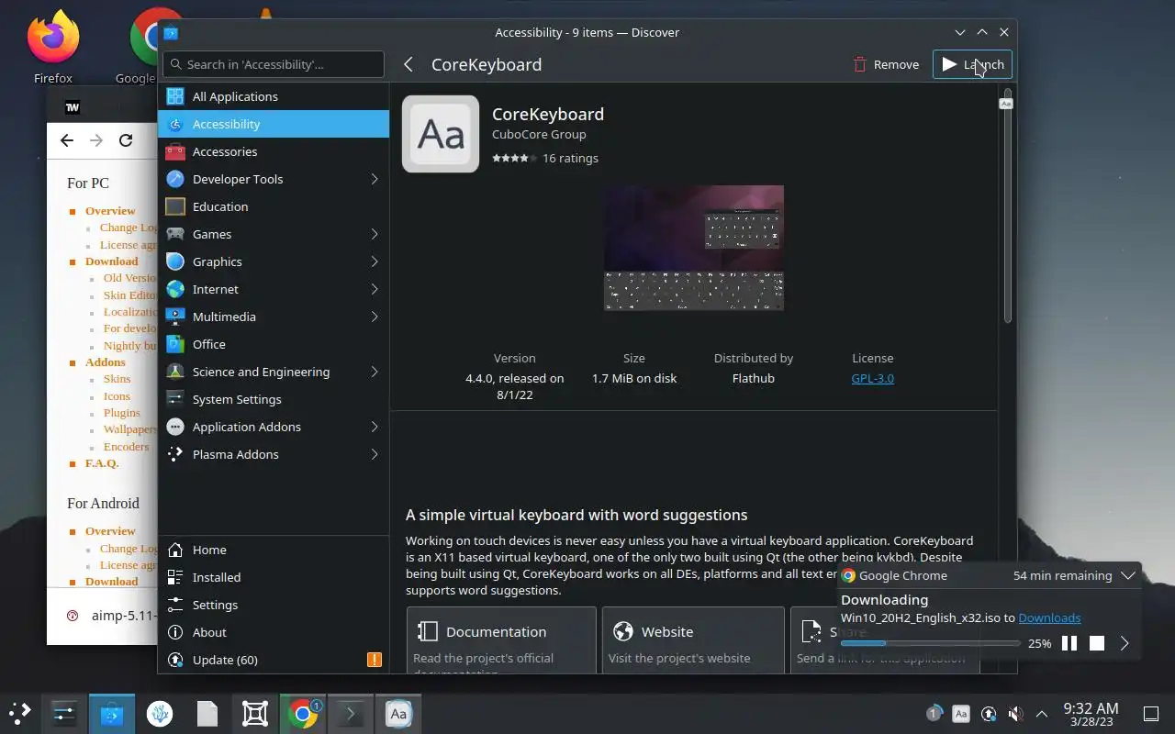The image size is (1175, 734).
Task: Open the clock showing 9:32 AM
Action: pyautogui.click(x=1091, y=714)
